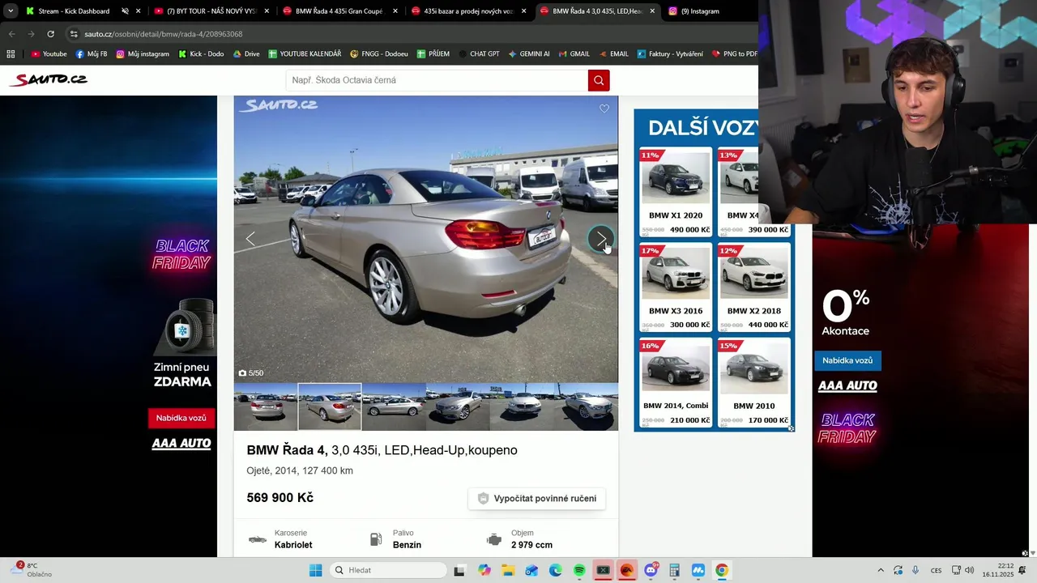Click the Chrome address bar URL

pyautogui.click(x=163, y=34)
